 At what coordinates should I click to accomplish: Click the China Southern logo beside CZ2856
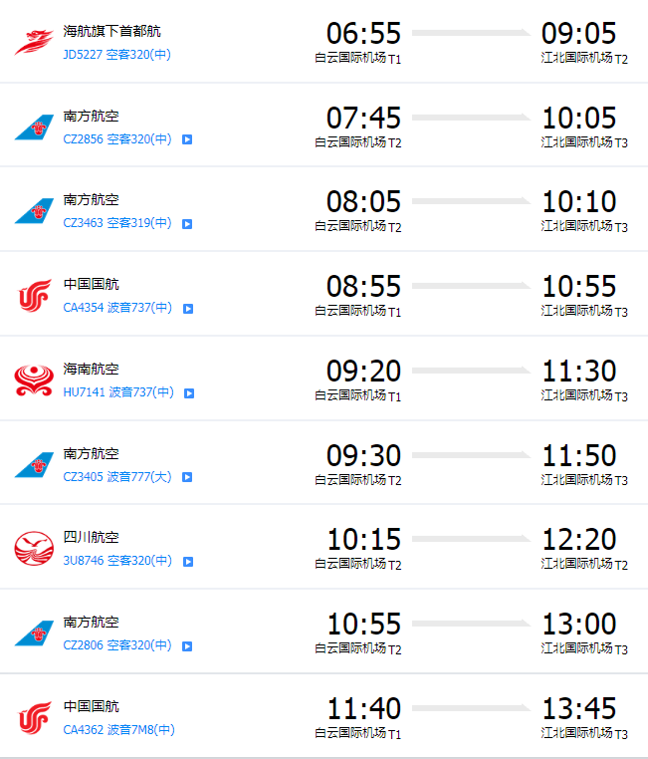tap(34, 126)
